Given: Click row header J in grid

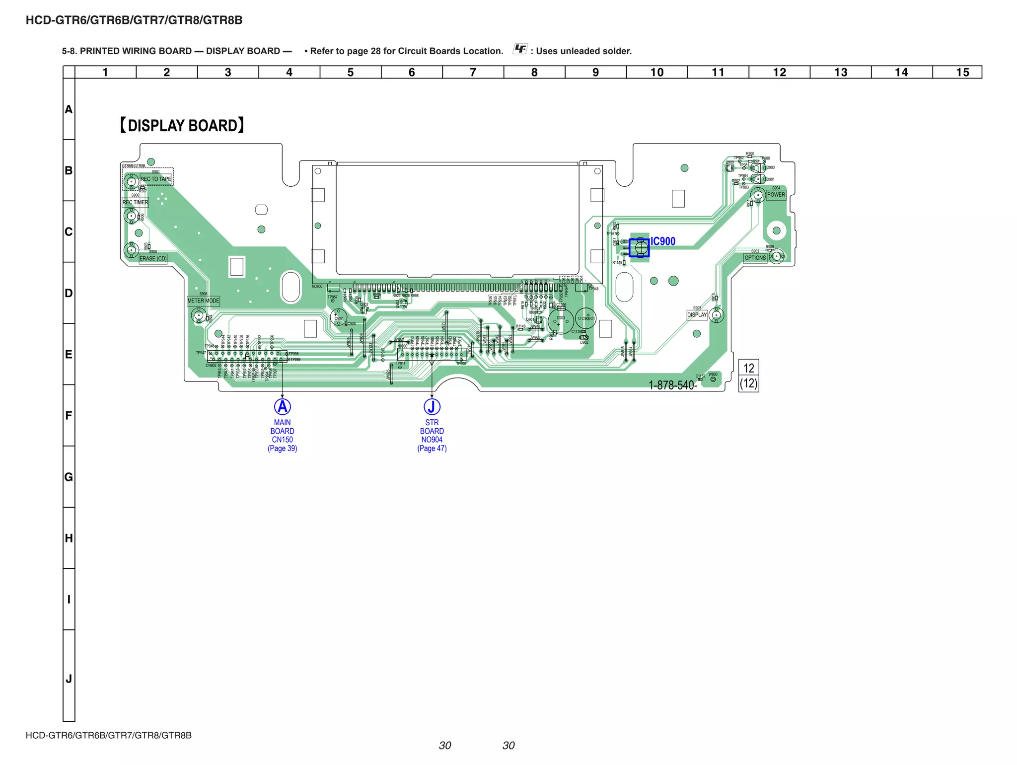Looking at the screenshot, I should pyautogui.click(x=69, y=679).
